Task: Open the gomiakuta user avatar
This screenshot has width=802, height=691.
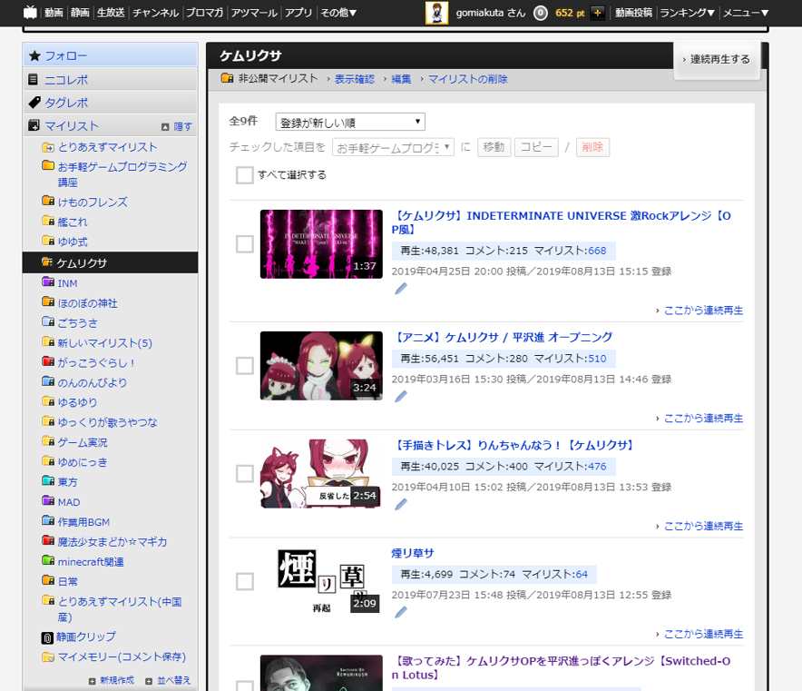Action: coord(436,13)
